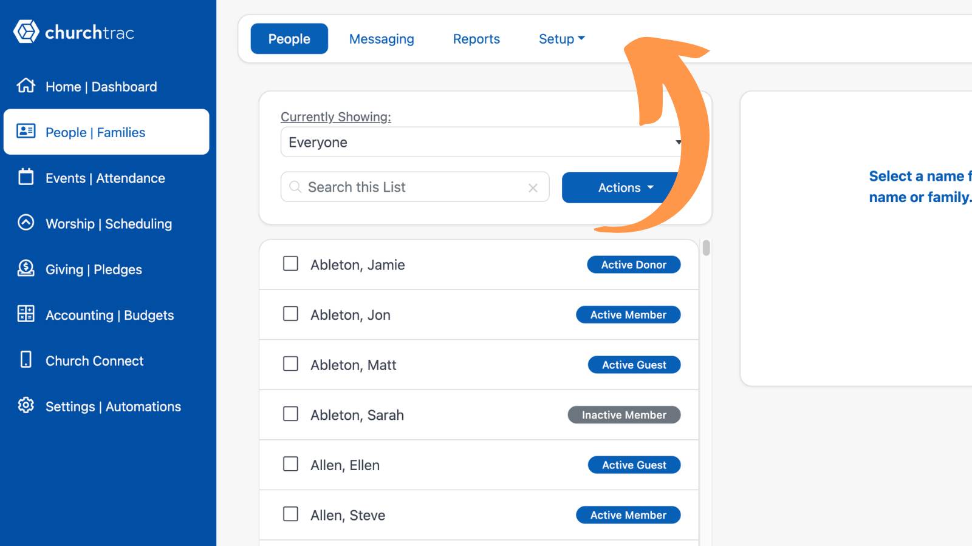Click the gear icon beside Settings | Automations
972x546 pixels.
pos(26,405)
